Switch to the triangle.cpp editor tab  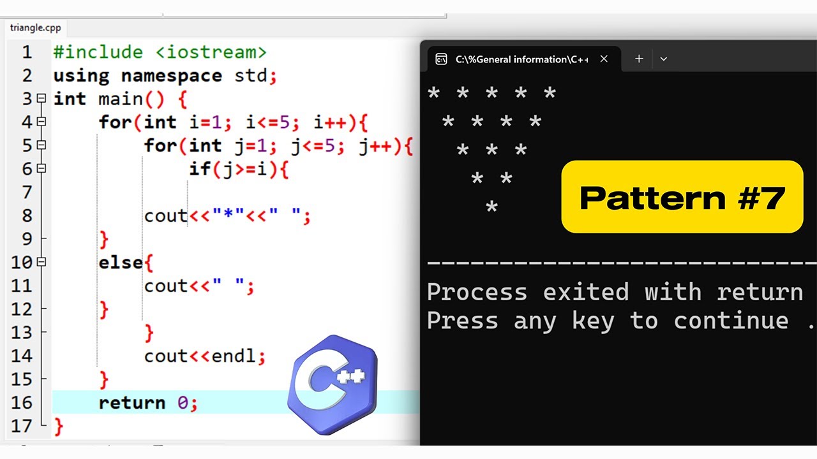tap(35, 28)
